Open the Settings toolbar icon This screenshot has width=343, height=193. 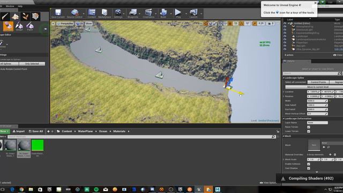pyautogui.click(x=118, y=13)
